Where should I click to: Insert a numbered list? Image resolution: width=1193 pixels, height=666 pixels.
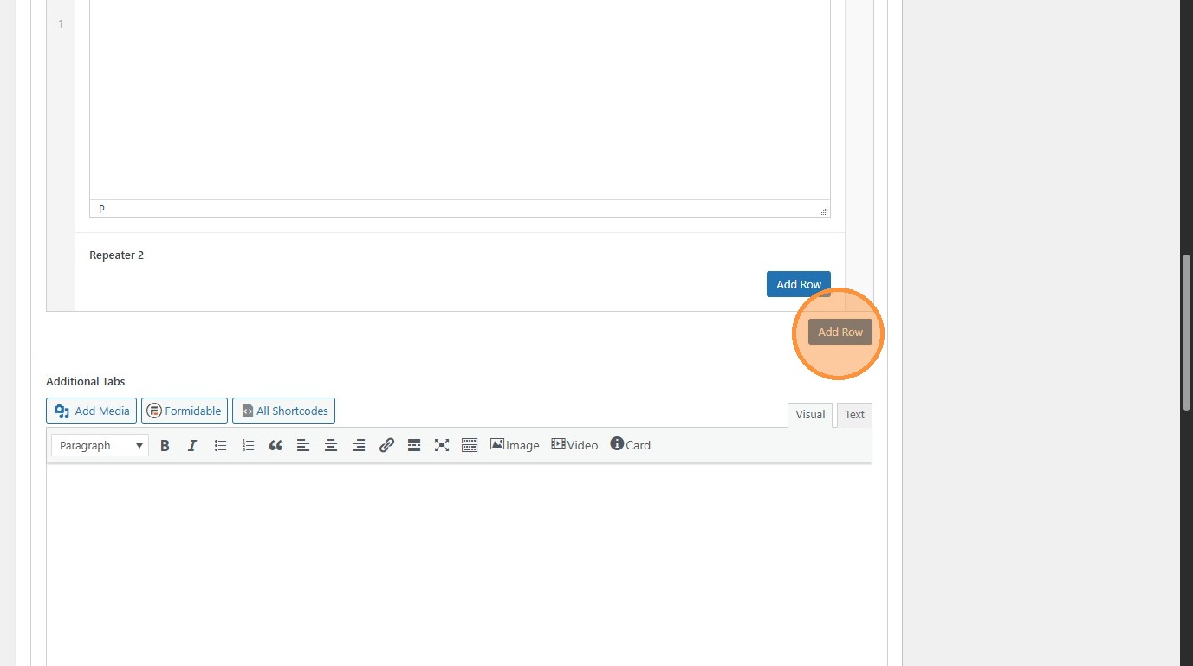[x=248, y=445]
